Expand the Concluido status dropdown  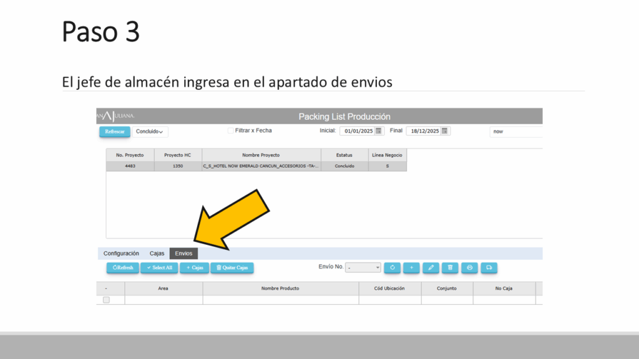tap(150, 132)
